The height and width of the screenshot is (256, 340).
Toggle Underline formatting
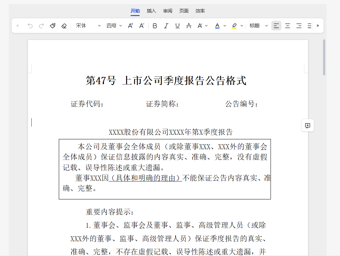coord(178,26)
